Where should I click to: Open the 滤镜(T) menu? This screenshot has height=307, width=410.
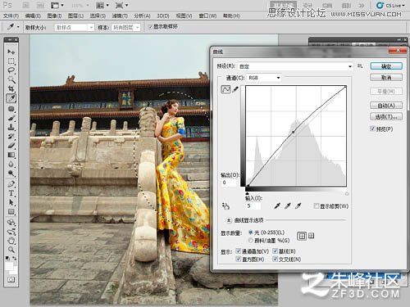[120, 16]
